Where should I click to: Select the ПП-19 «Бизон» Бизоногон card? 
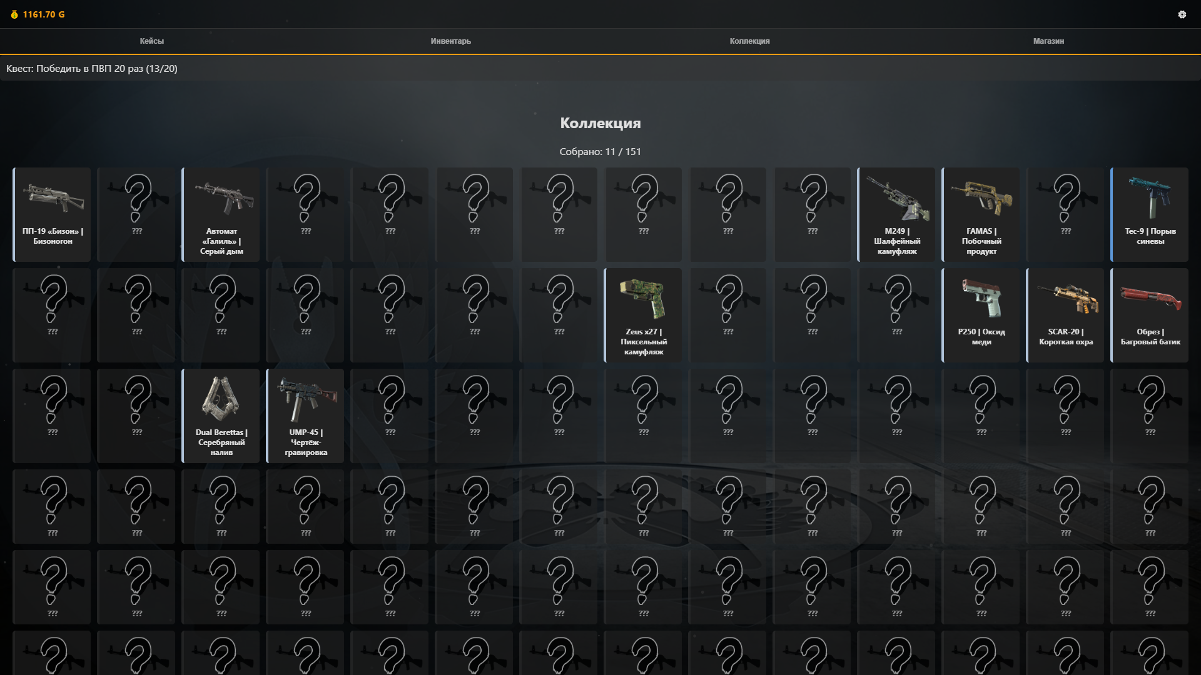52,214
